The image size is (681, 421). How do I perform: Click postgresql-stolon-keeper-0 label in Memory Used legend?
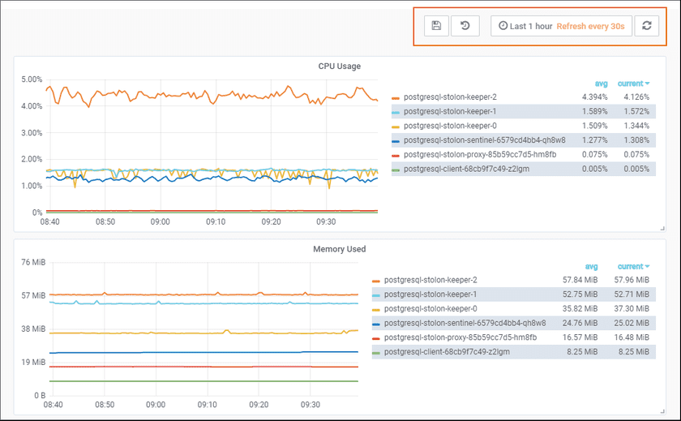click(x=430, y=309)
